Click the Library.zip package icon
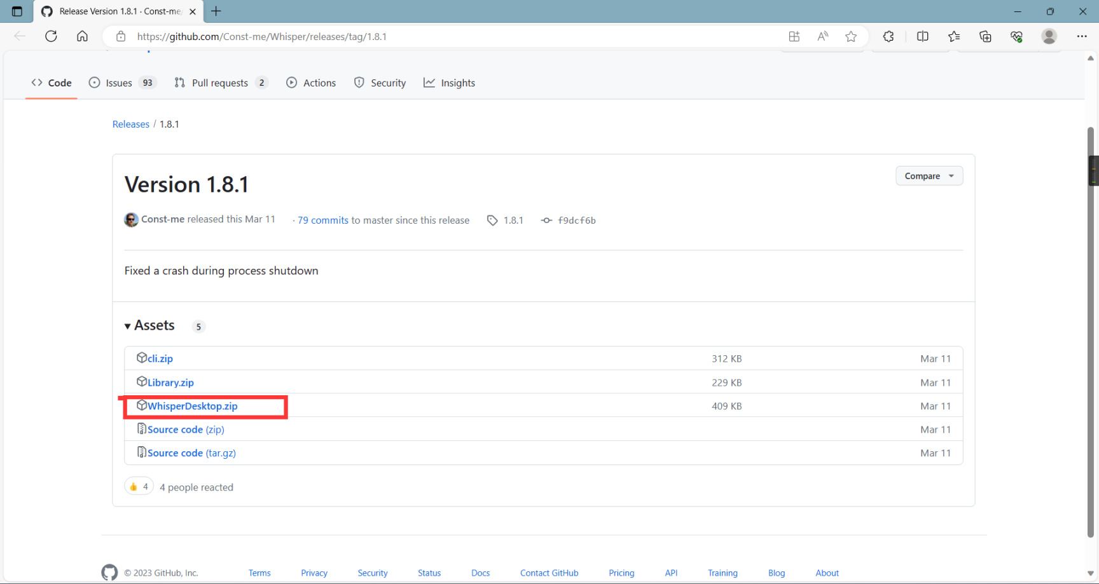Screen dimensions: 1099x584 (142, 381)
